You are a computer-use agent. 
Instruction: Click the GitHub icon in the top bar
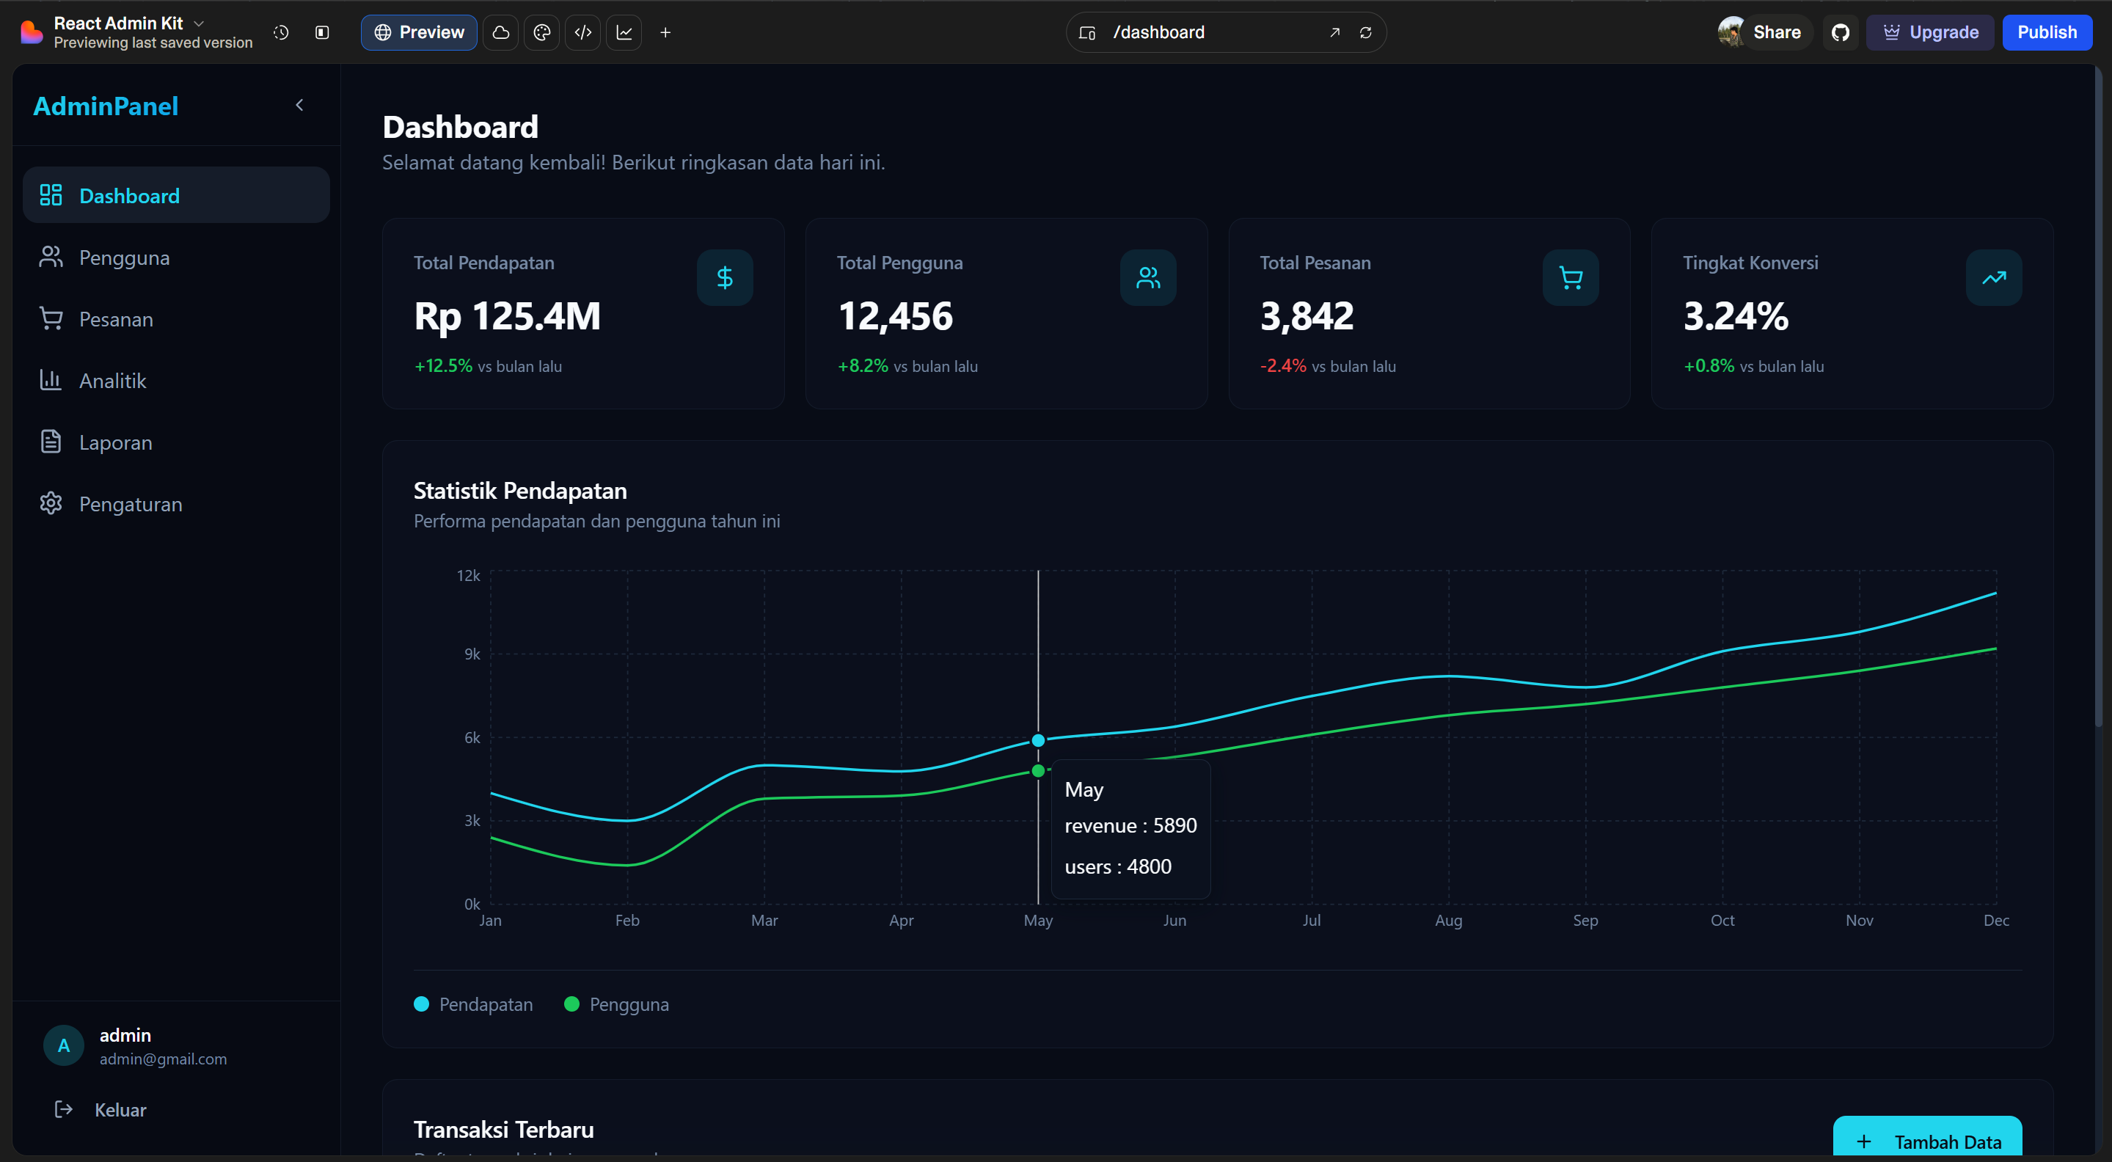tap(1841, 33)
